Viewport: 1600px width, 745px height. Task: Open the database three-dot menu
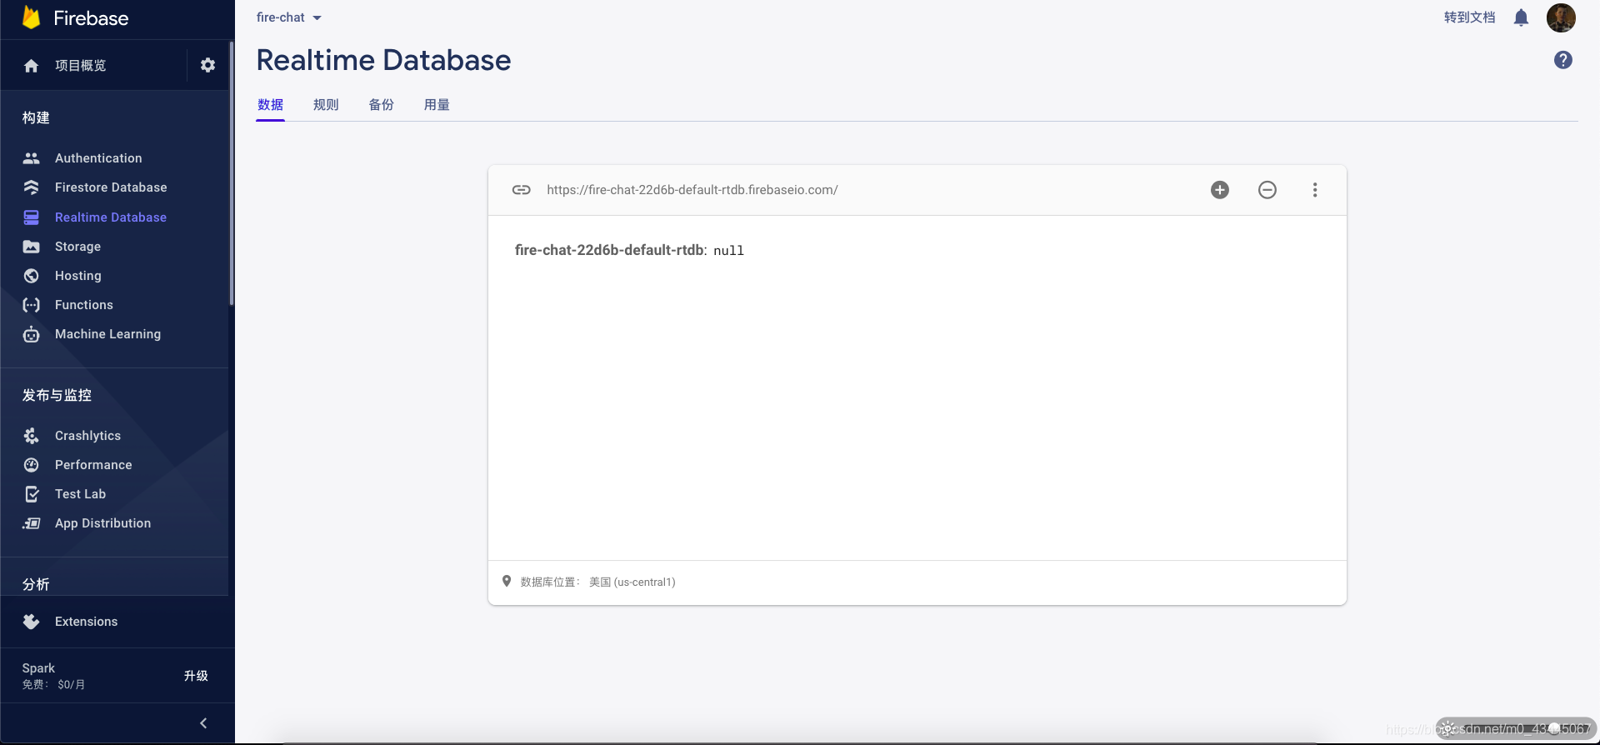click(x=1315, y=190)
